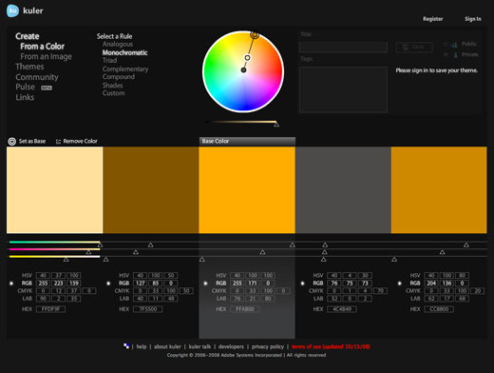Select the gray 4C4B49 color swatch

(343, 189)
